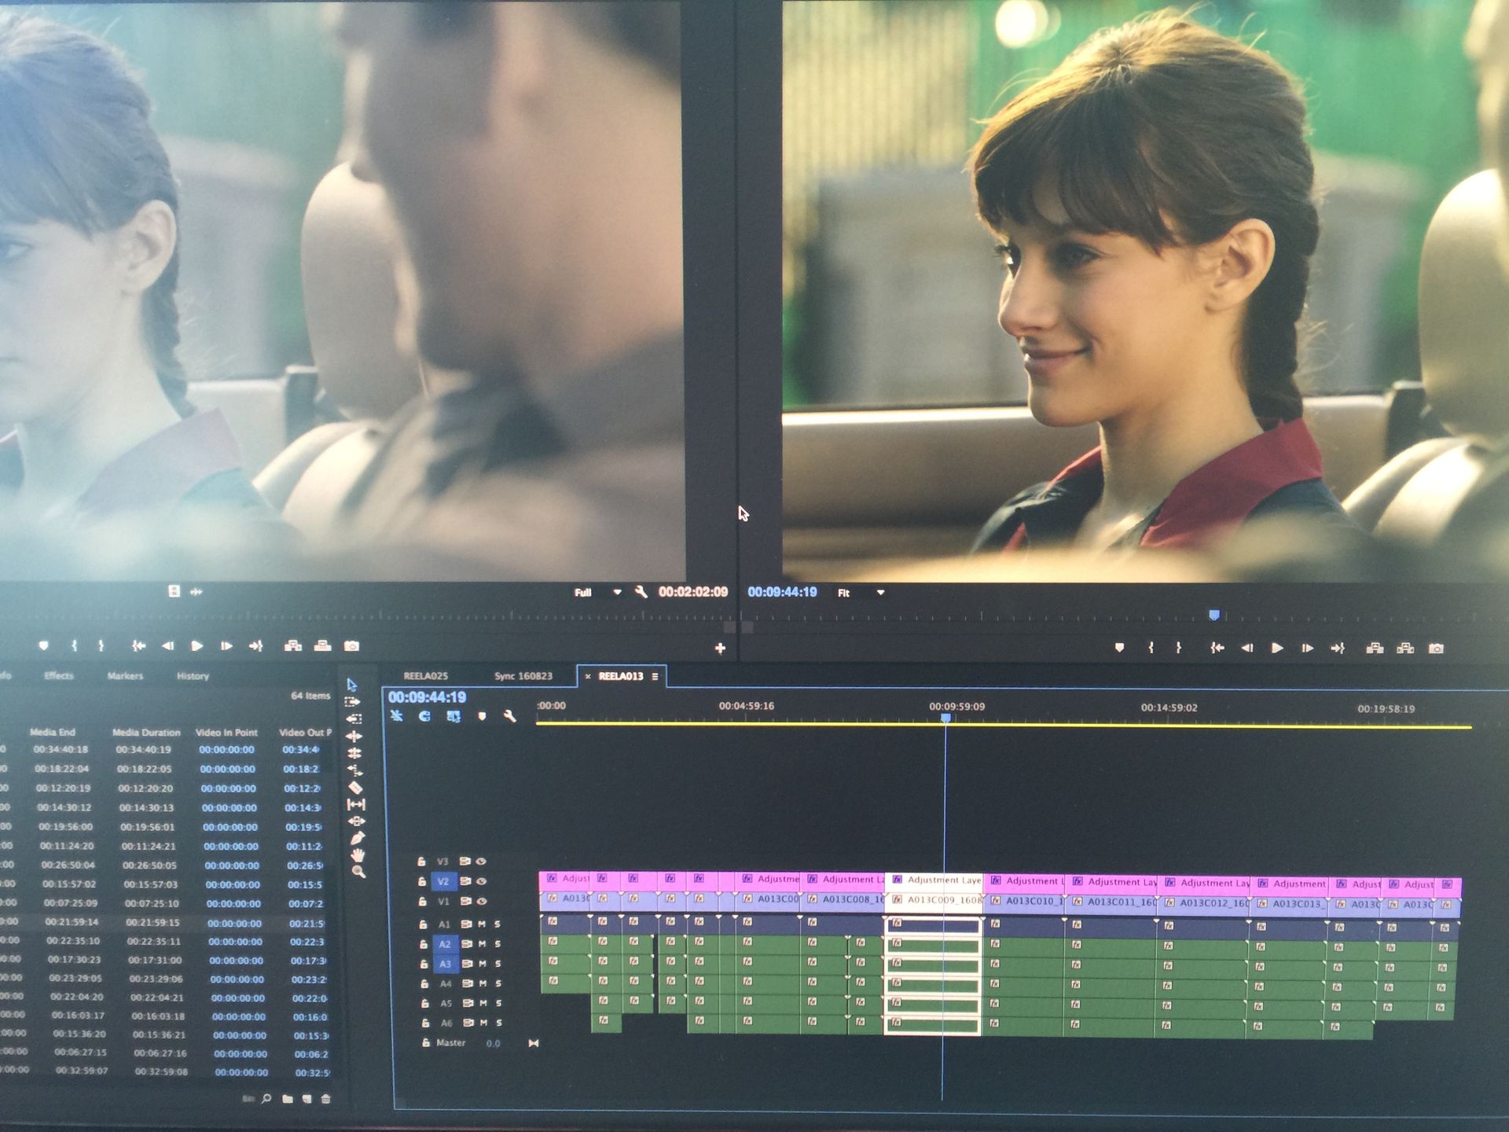Select the Pen tool in toolbox
This screenshot has height=1132, width=1509.
[x=358, y=838]
